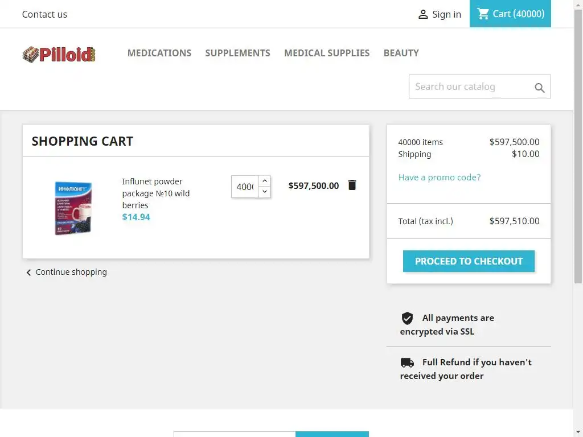Image resolution: width=583 pixels, height=437 pixels.
Task: Click the Pilloid store logo
Action: tap(59, 54)
